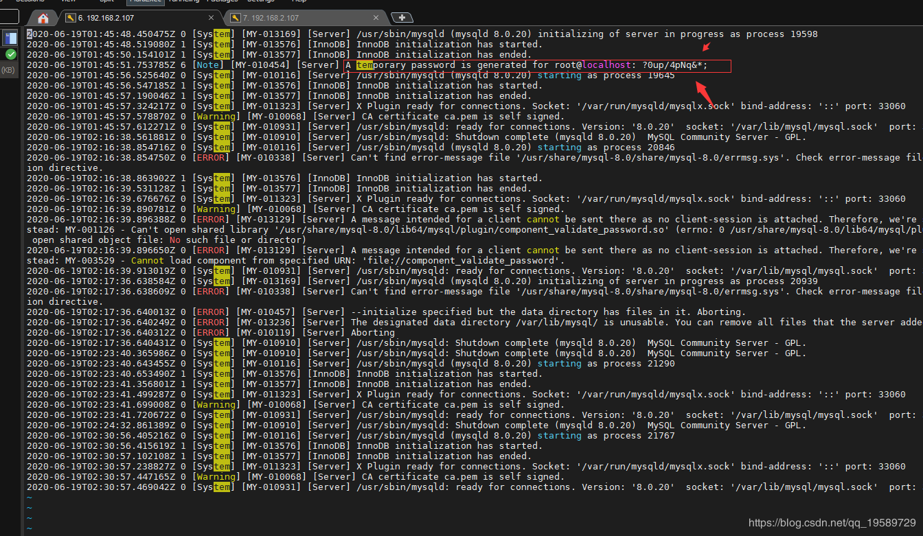Viewport: 923px width, 536px height.
Task: Close the tab 6. 192.168.2.107
Action: tap(211, 18)
